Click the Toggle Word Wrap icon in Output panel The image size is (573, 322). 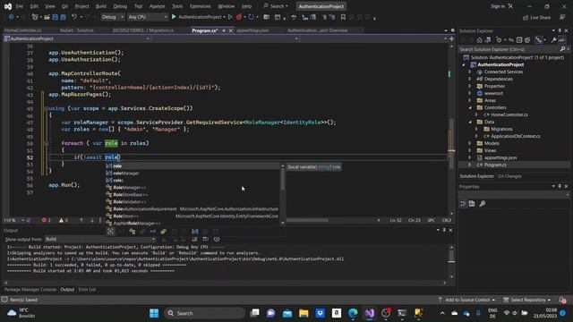pyautogui.click(x=206, y=239)
